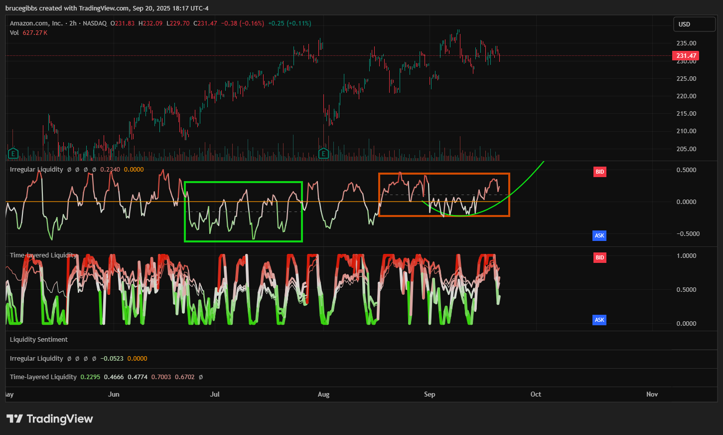The height and width of the screenshot is (435, 723).
Task: Click the Liquidity Sentiment pane title
Action: point(39,339)
